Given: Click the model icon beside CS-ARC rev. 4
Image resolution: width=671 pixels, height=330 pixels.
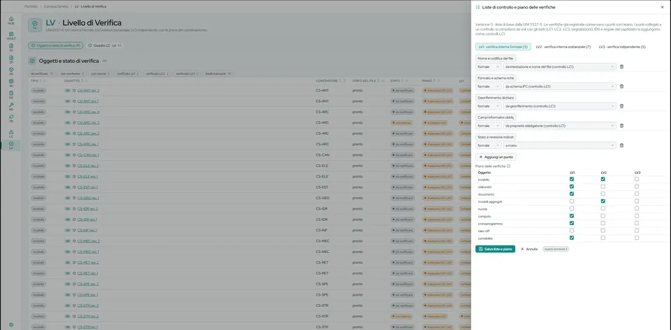Looking at the screenshot, I should pyautogui.click(x=74, y=112).
